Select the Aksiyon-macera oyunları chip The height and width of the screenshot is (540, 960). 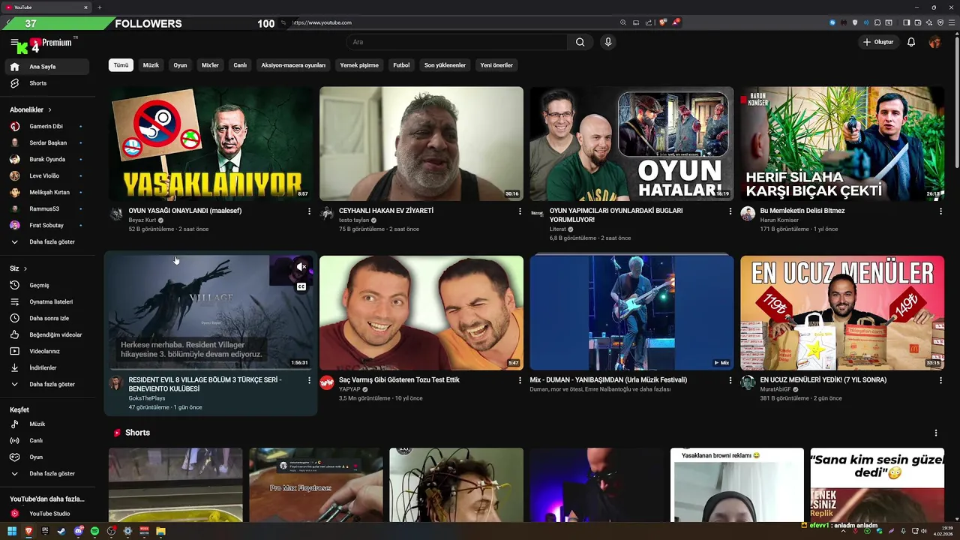pyautogui.click(x=293, y=65)
